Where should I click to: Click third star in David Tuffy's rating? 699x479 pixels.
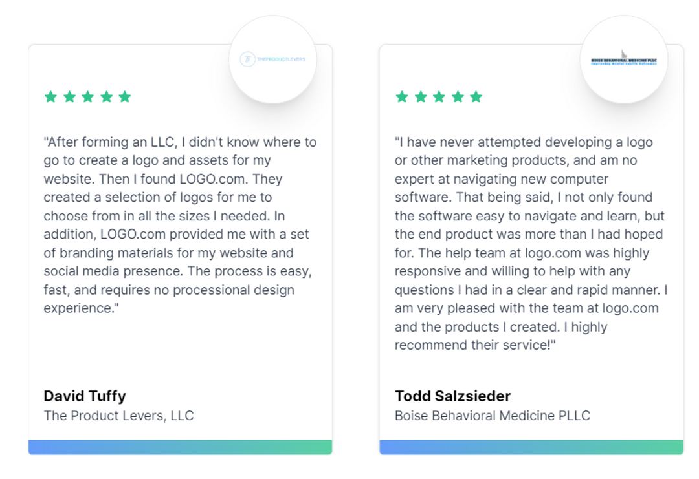click(88, 96)
